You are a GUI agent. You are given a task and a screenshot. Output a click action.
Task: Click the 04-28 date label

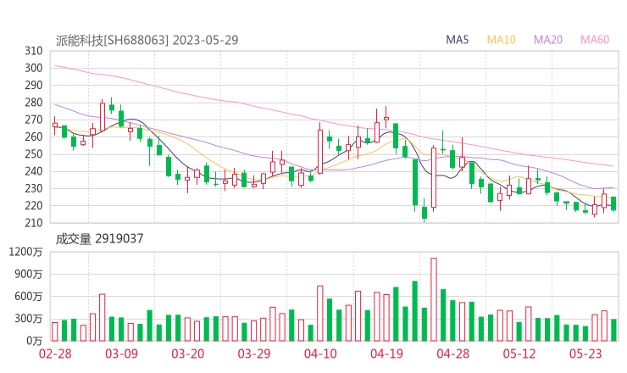click(x=453, y=354)
